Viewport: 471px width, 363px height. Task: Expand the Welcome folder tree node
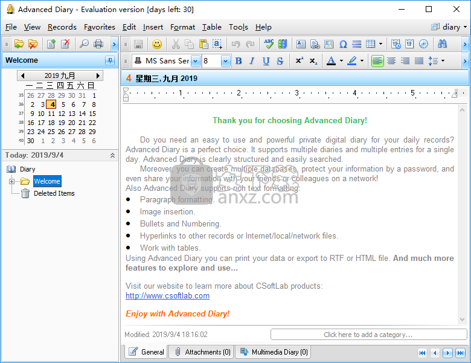tap(11, 181)
